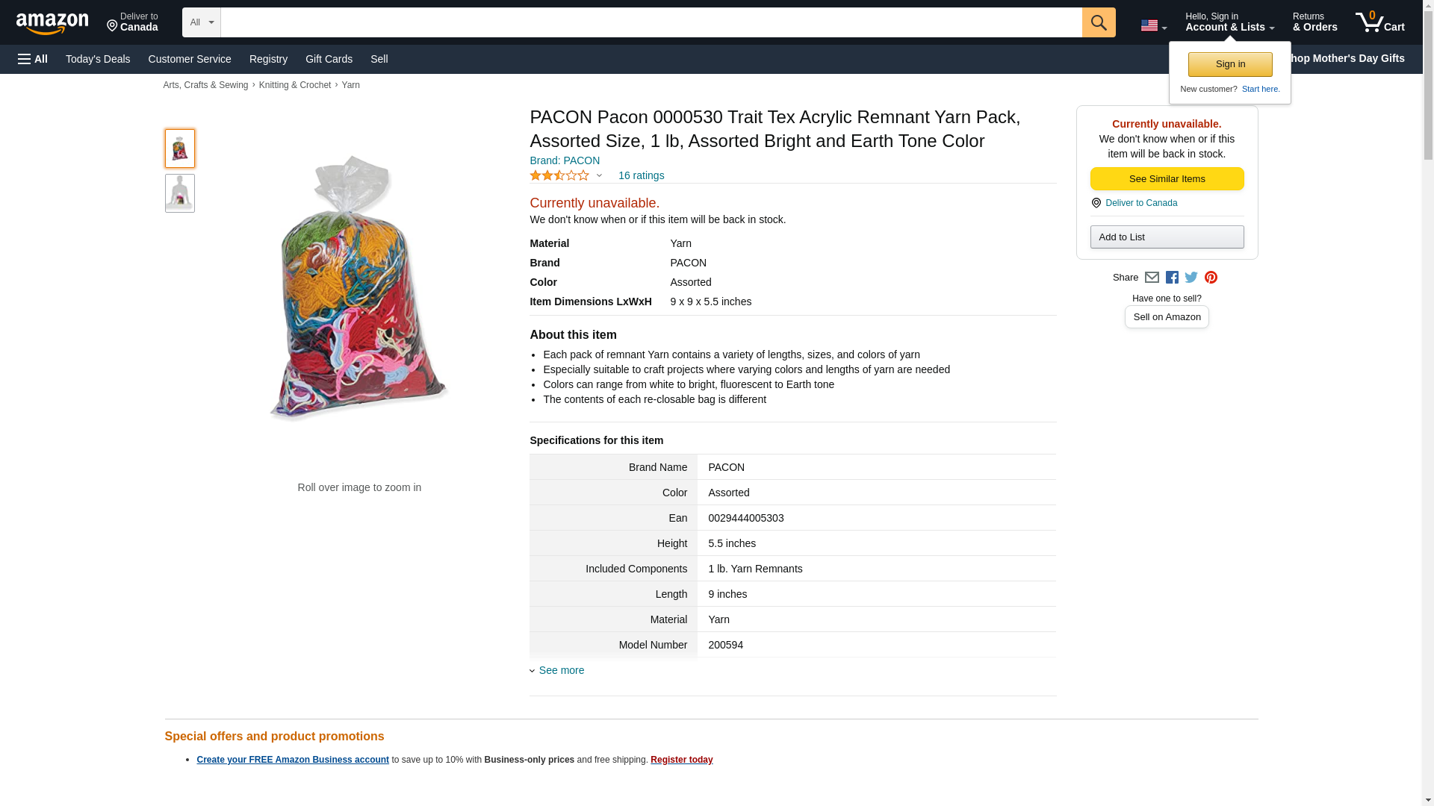Screen dimensions: 1434x806
Task: Open the country flag language selector
Action: pos(1153,25)
